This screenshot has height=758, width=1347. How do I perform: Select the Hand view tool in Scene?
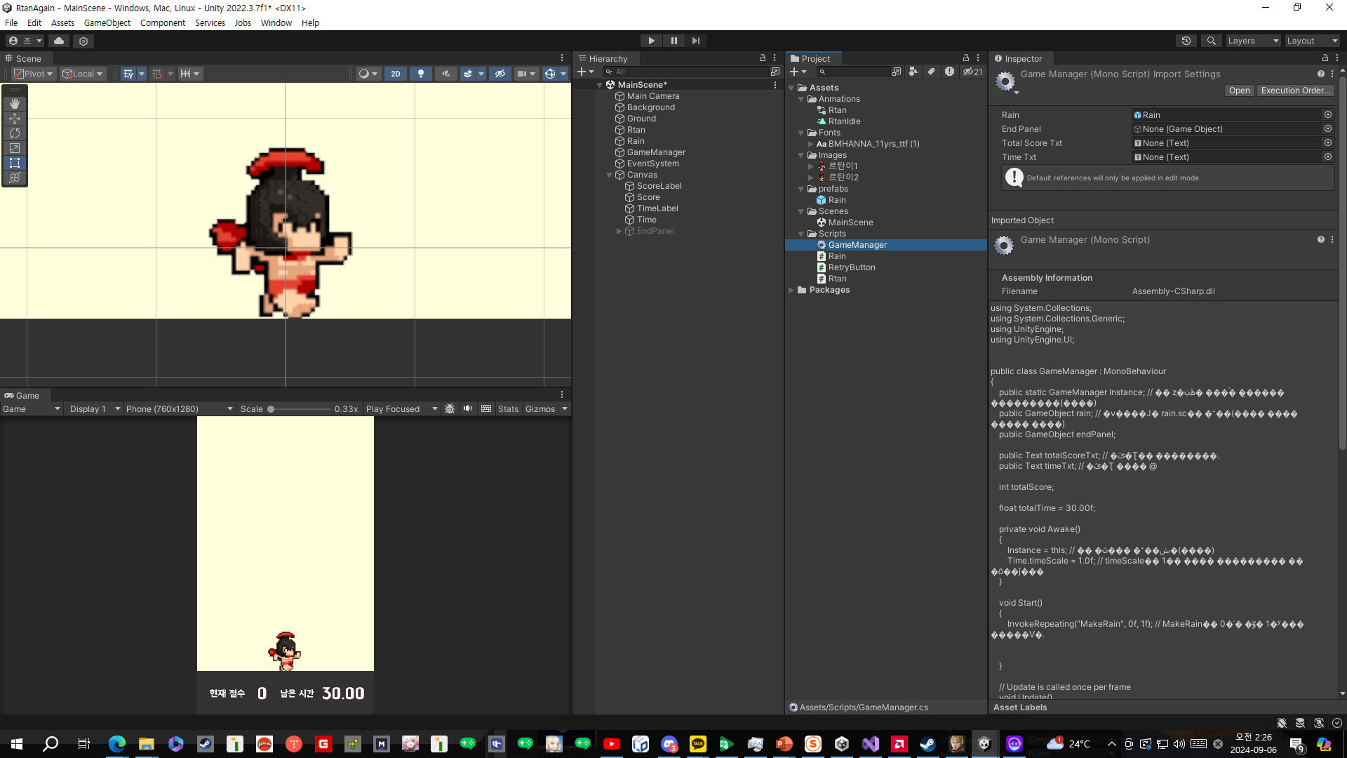pyautogui.click(x=15, y=103)
